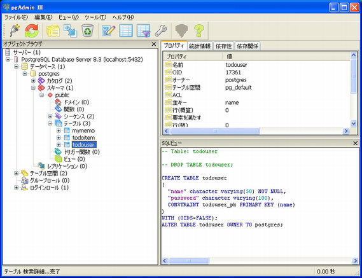Open filtered rows view grid-funnel icon

(x=143, y=31)
